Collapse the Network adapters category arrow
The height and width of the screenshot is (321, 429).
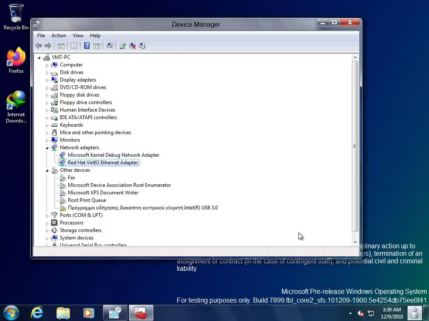coord(47,148)
